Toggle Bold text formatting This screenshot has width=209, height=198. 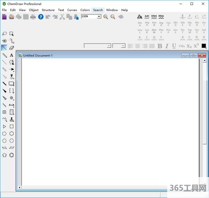point(160,46)
